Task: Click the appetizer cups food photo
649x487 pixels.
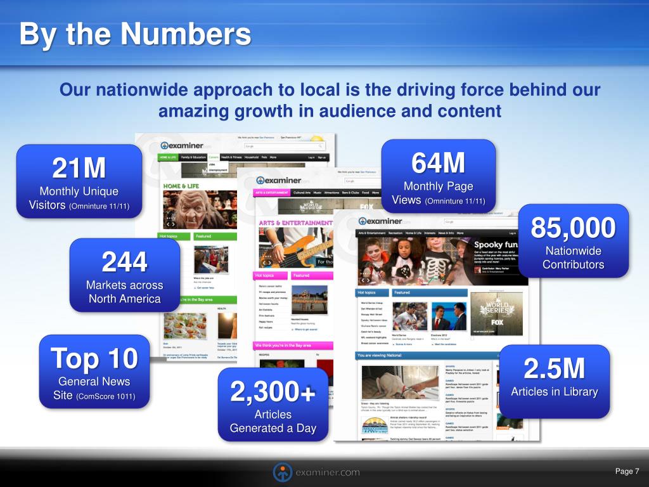Action: (184, 326)
